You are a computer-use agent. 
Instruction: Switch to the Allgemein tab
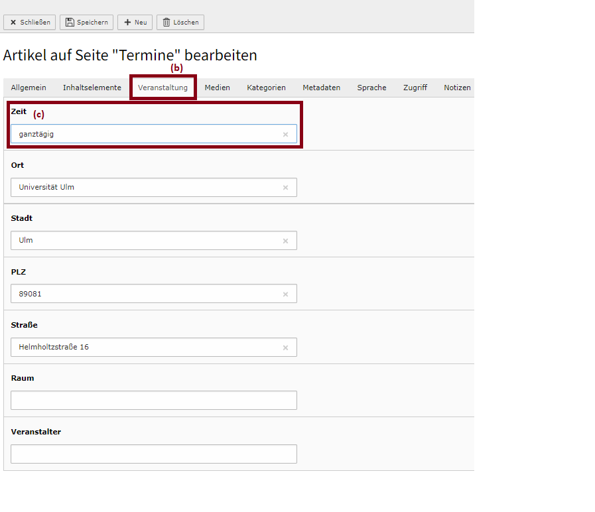29,88
